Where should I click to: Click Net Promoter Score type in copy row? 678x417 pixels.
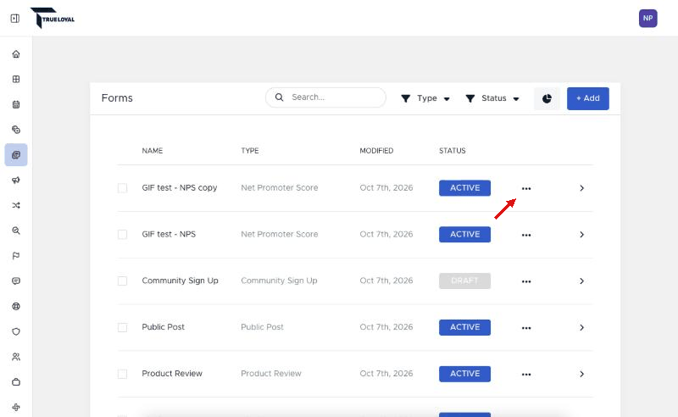280,188
